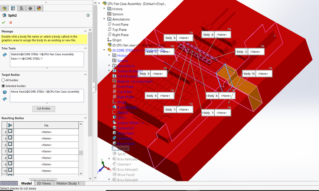Check the cut box for body 7
Viewport: 319px width, 191px height.
(x=10, y=151)
